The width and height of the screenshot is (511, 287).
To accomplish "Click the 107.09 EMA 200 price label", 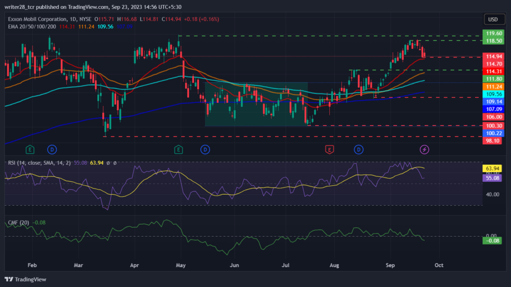I will coord(494,109).
